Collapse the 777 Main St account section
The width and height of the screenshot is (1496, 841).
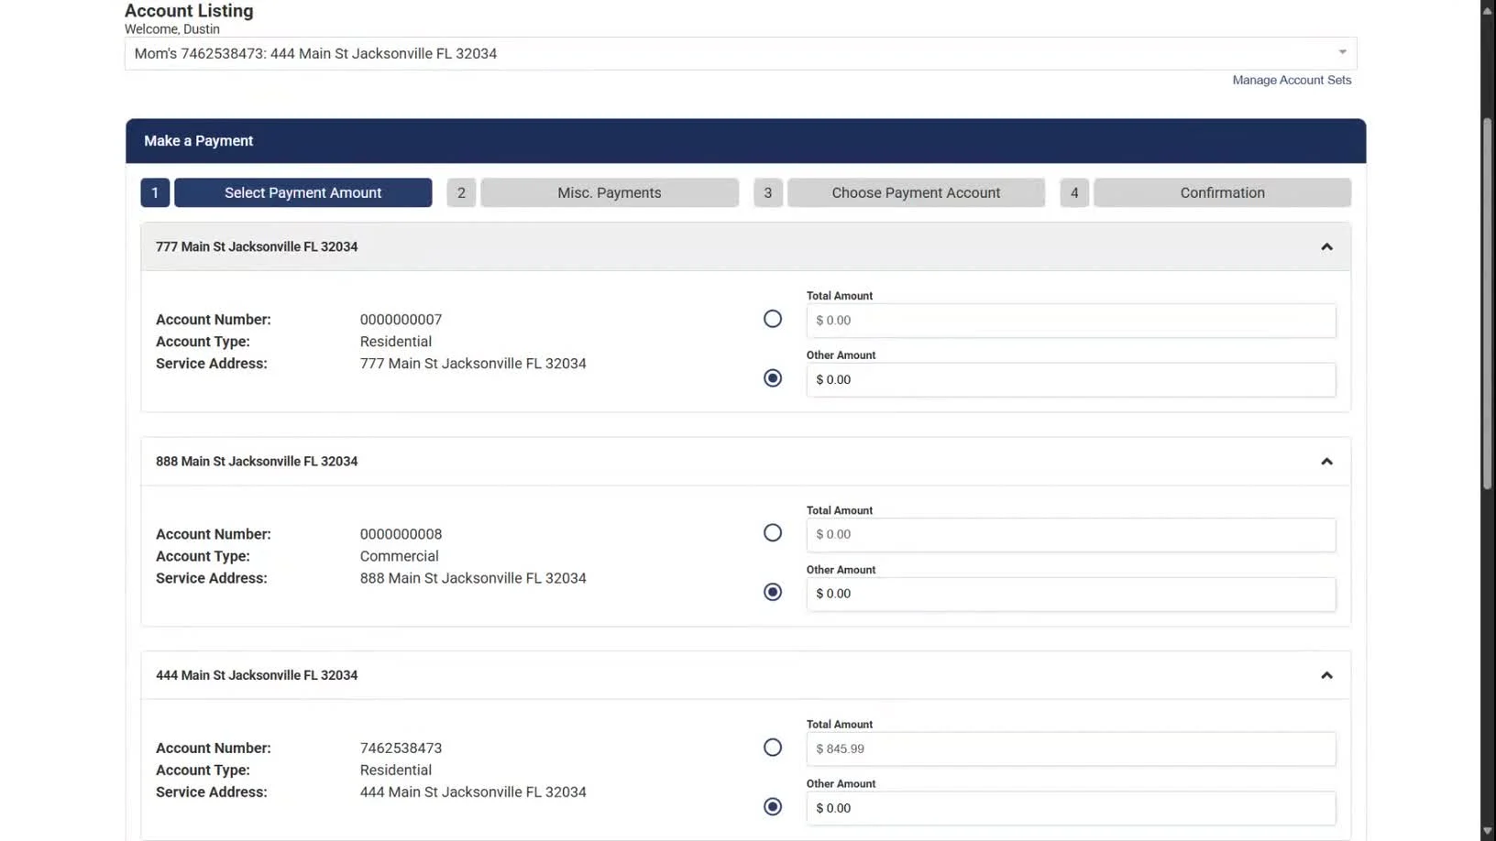(x=1326, y=247)
